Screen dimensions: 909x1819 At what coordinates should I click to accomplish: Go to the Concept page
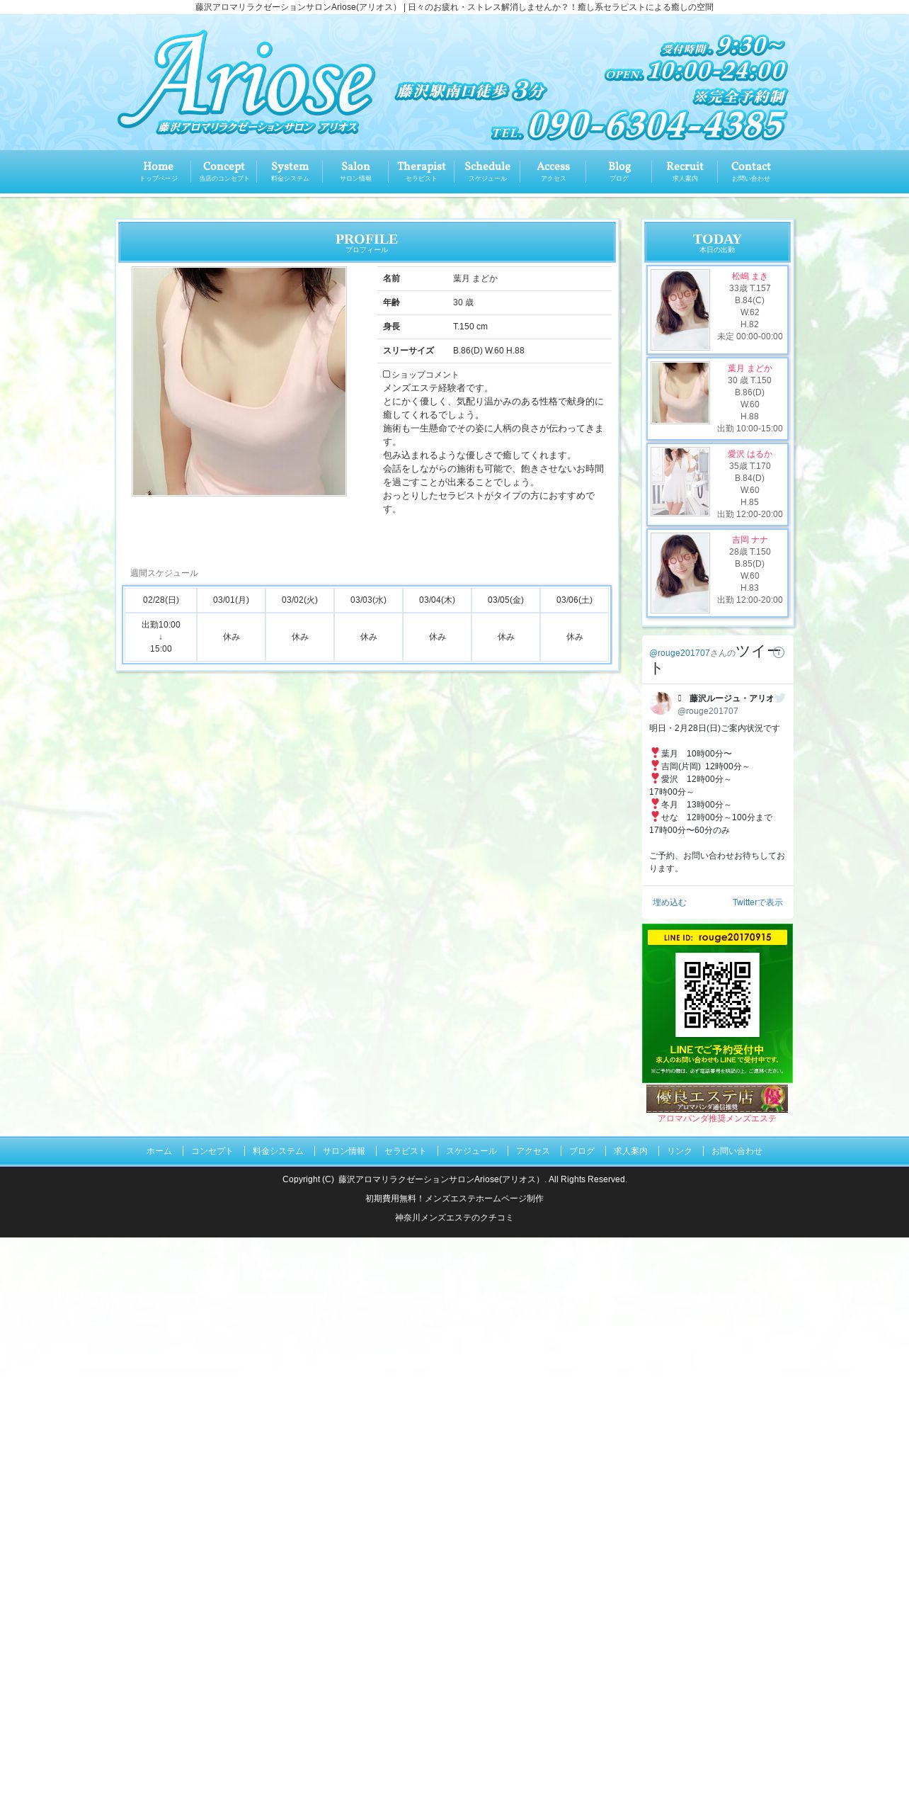point(224,171)
